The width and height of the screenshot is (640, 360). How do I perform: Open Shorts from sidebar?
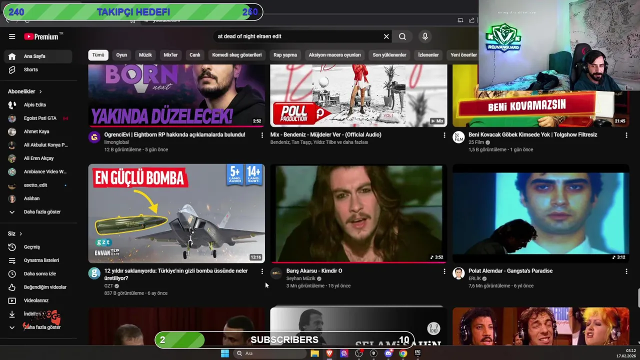point(38,69)
